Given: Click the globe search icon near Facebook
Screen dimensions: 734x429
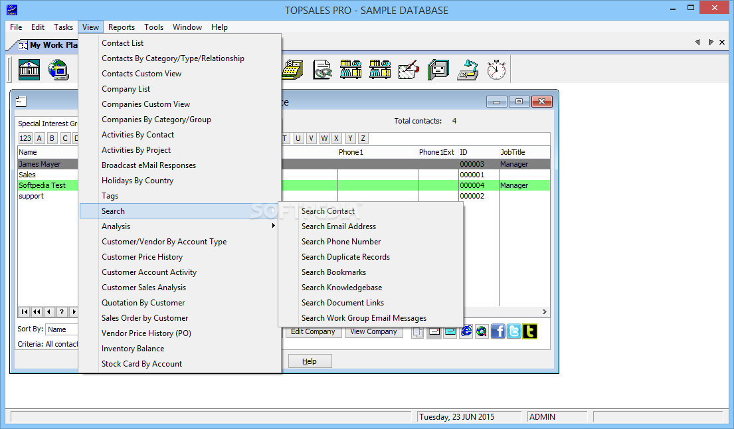Looking at the screenshot, I should (482, 331).
